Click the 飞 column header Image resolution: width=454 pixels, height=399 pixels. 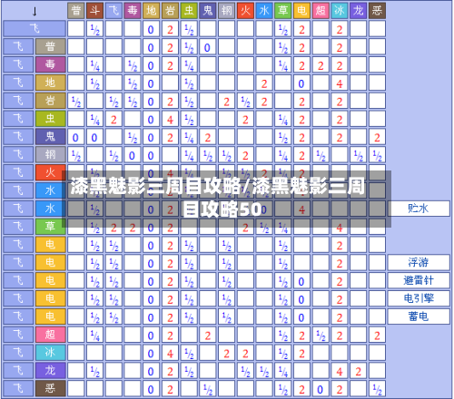[113, 11]
